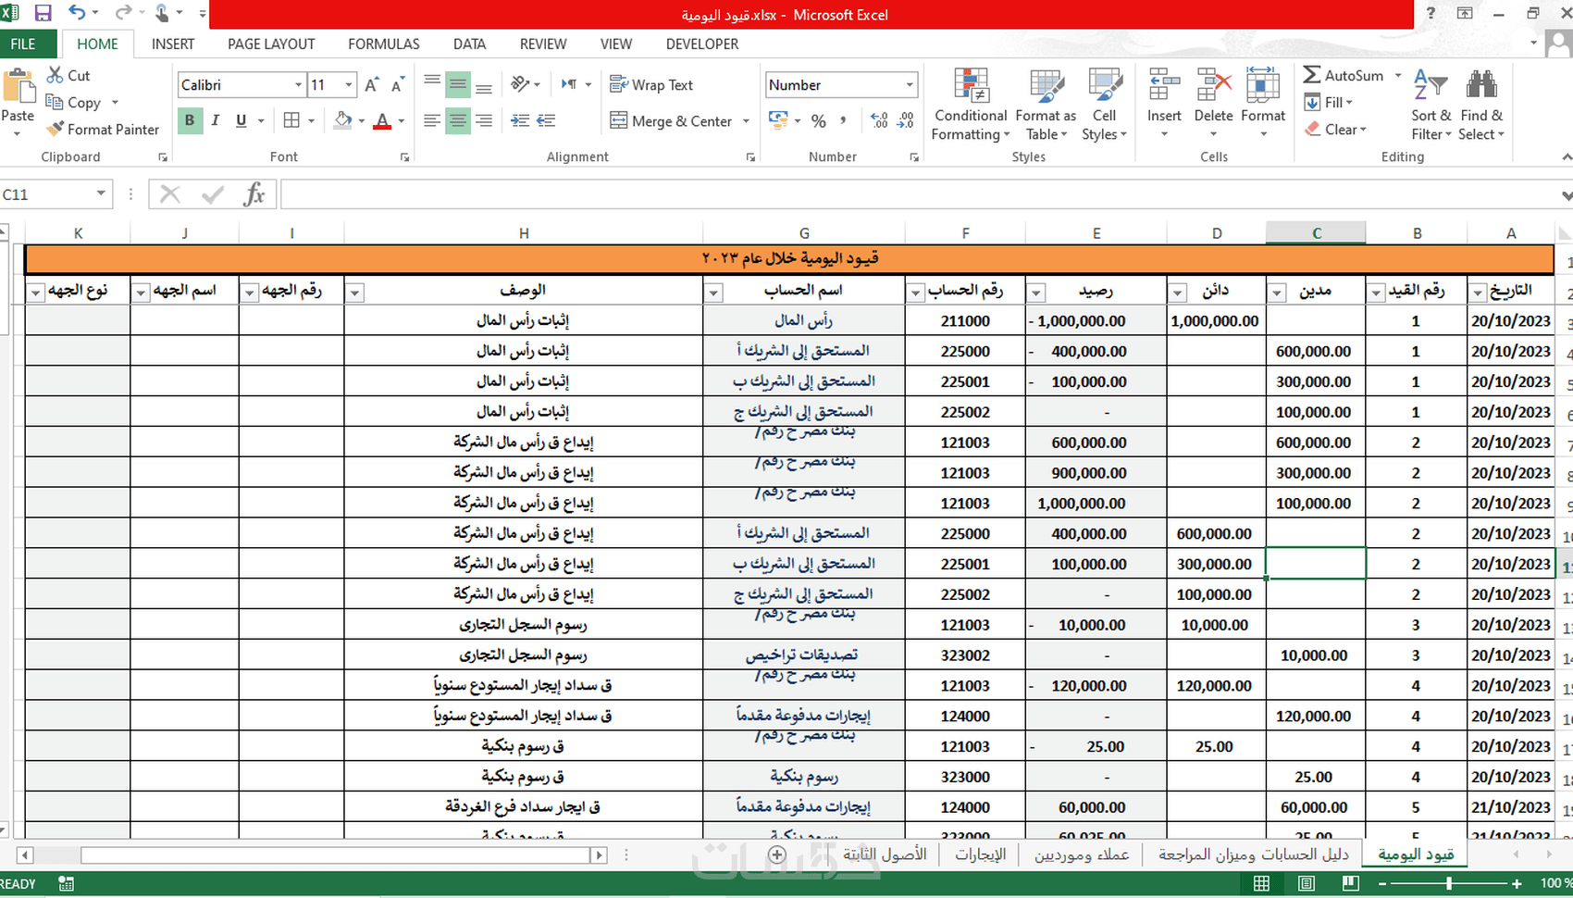Click the Copy icon
Image resolution: width=1573 pixels, height=898 pixels.
(55, 103)
